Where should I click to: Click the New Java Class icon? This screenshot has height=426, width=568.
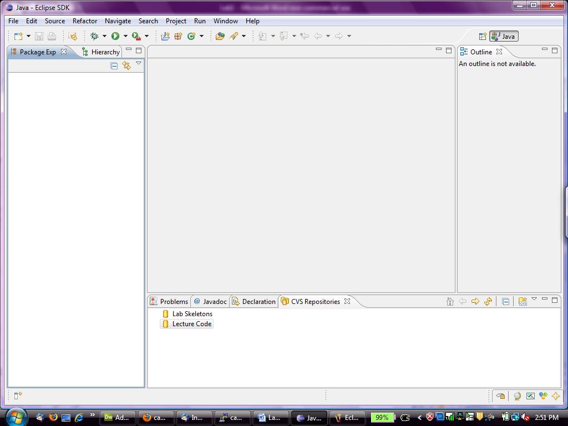pyautogui.click(x=191, y=36)
